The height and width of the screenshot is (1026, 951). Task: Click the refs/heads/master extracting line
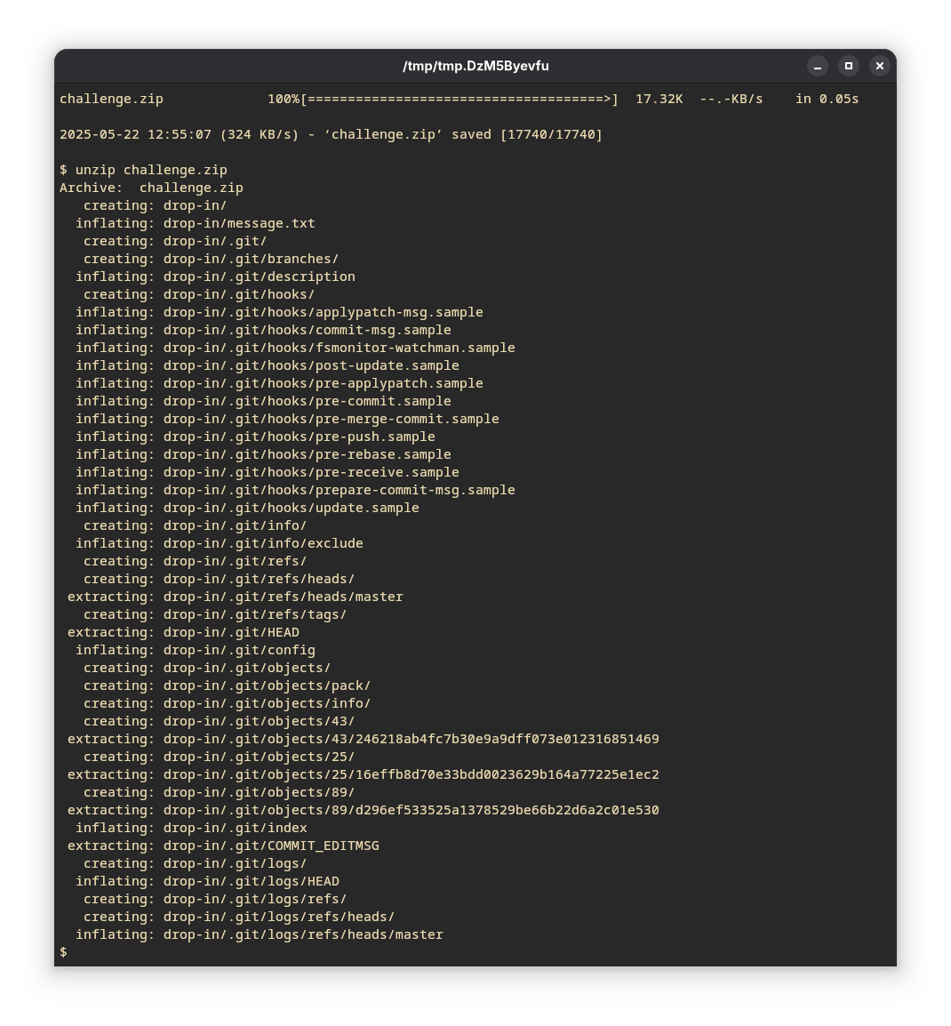[283, 597]
